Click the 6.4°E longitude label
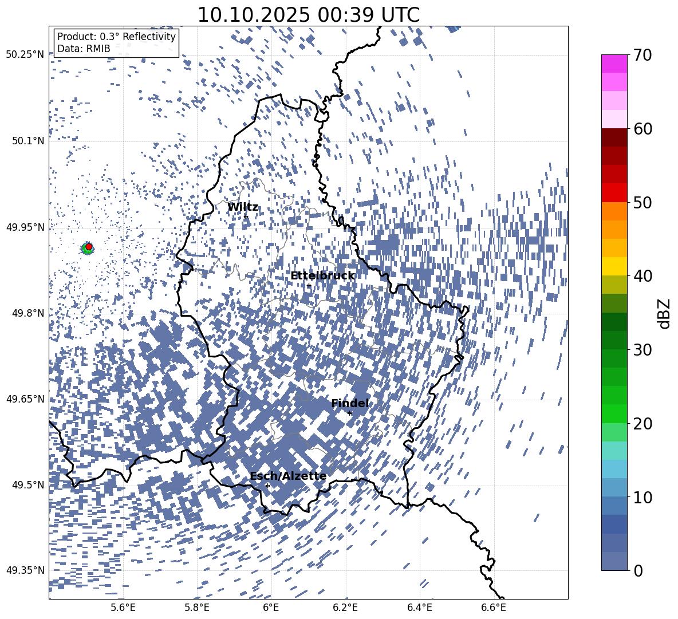The height and width of the screenshot is (619, 678). click(x=420, y=608)
